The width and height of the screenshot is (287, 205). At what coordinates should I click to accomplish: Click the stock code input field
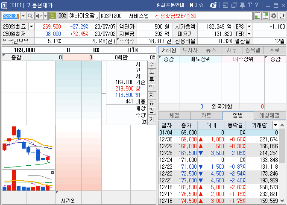(11, 16)
